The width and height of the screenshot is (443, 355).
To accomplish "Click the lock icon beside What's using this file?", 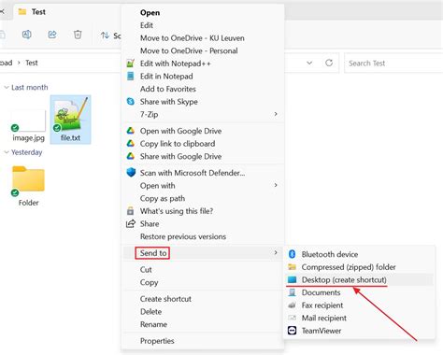I will [x=130, y=211].
